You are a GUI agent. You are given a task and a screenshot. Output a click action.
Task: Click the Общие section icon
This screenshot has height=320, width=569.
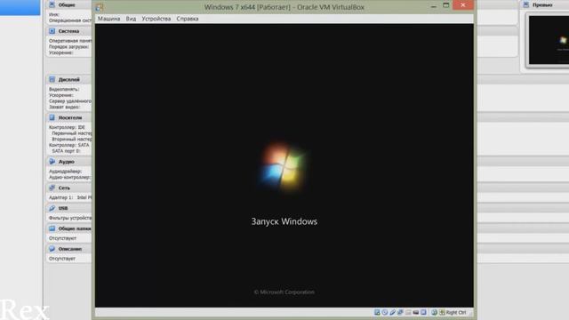(52, 4)
